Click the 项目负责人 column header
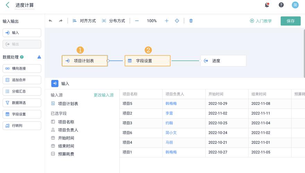Image resolution: width=305 pixels, height=173 pixels. tap(184, 94)
